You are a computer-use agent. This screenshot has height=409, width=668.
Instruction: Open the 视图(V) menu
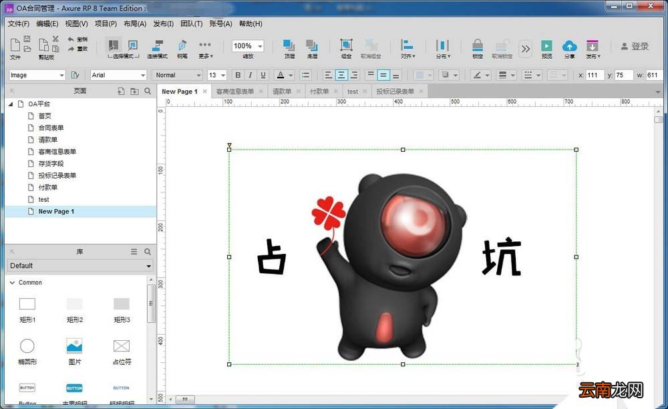[76, 24]
